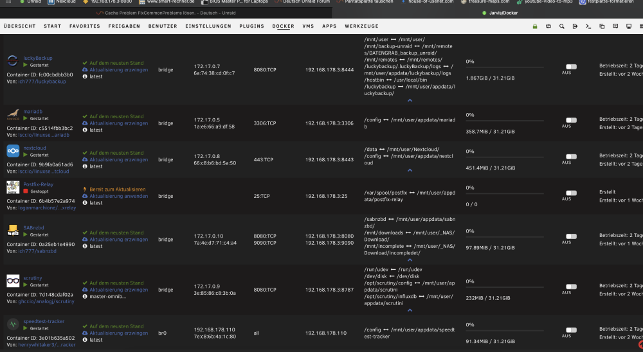This screenshot has height=352, width=643.
Task: Collapse luckyBackup volume mappings chevron
Action: [410, 100]
